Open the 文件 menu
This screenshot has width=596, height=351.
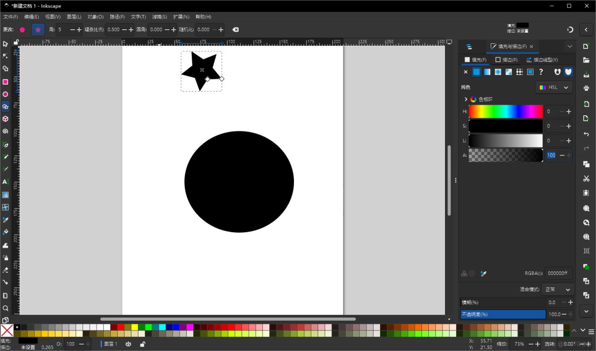click(x=11, y=17)
